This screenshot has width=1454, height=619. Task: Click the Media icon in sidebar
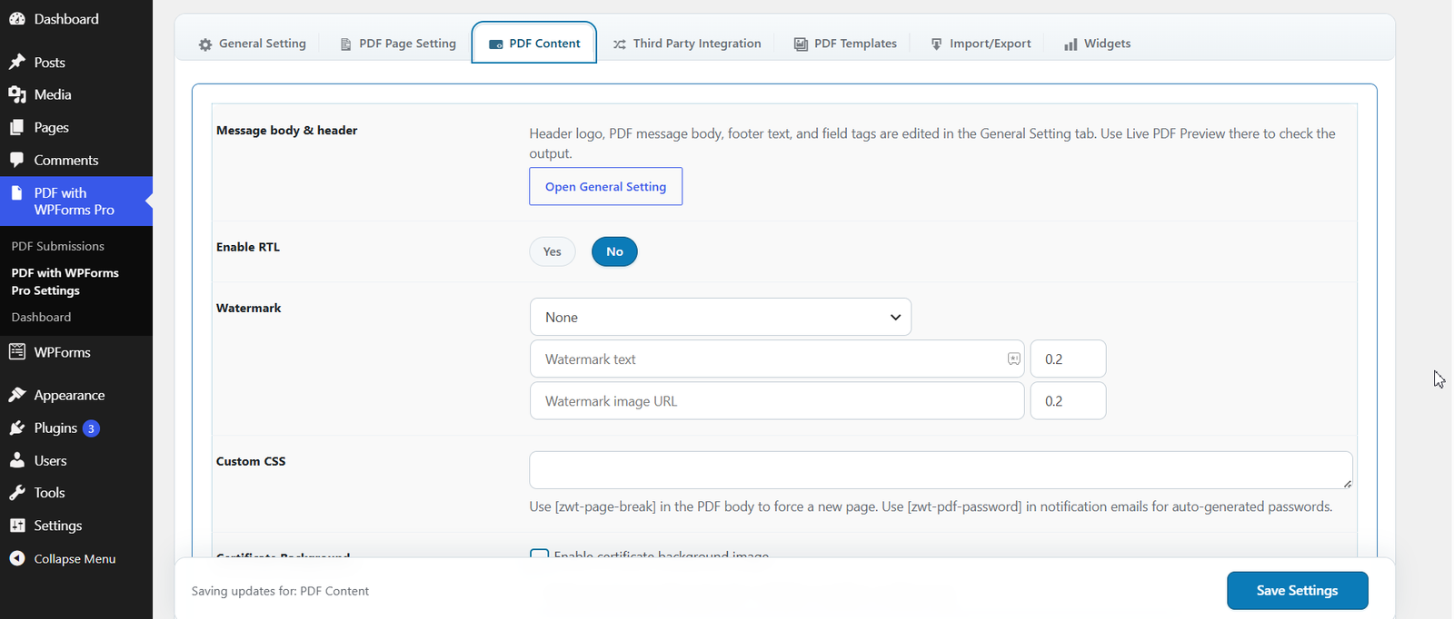(x=17, y=94)
